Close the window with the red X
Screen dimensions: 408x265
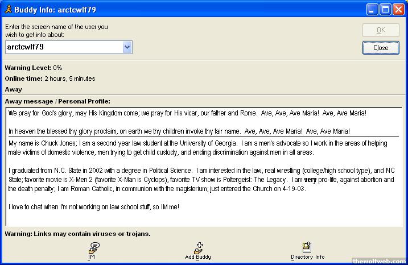[x=398, y=9]
